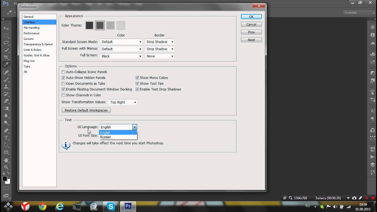Open the Character panel icon

[x=372, y=112]
